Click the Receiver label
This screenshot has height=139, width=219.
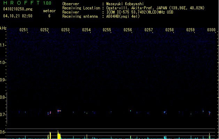(x=71, y=12)
